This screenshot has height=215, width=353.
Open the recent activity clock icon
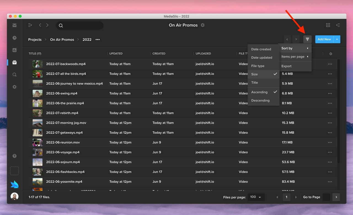(15, 38)
